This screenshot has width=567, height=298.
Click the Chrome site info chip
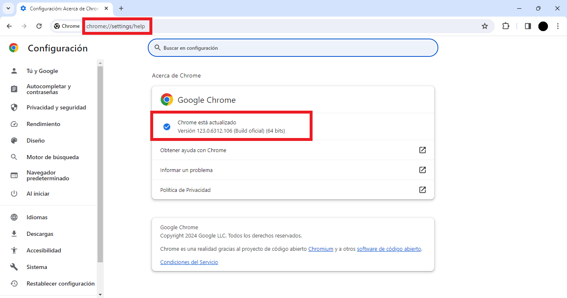pyautogui.click(x=67, y=26)
